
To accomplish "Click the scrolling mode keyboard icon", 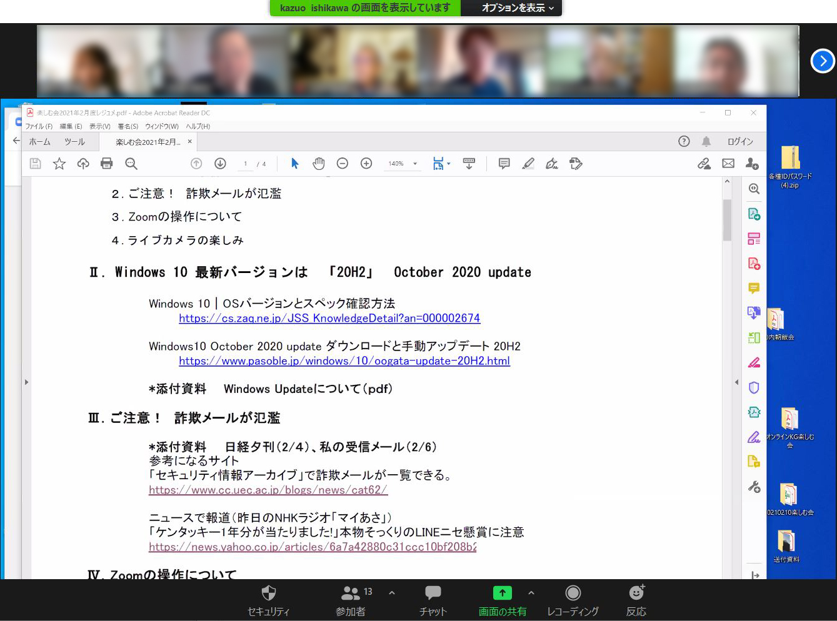I will click(469, 164).
